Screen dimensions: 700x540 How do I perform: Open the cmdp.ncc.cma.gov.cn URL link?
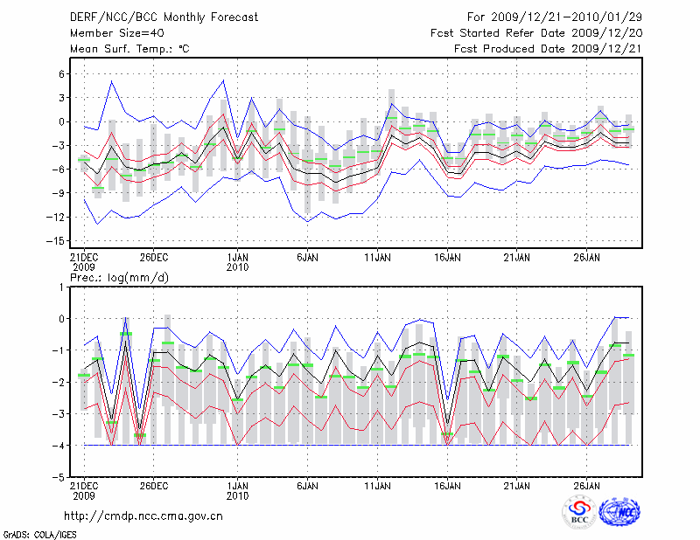click(143, 516)
